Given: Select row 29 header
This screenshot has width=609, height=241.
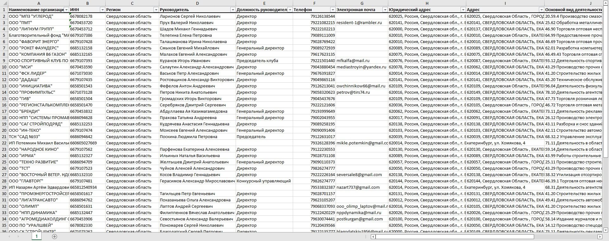Looking at the screenshot, I should pyautogui.click(x=4, y=187).
